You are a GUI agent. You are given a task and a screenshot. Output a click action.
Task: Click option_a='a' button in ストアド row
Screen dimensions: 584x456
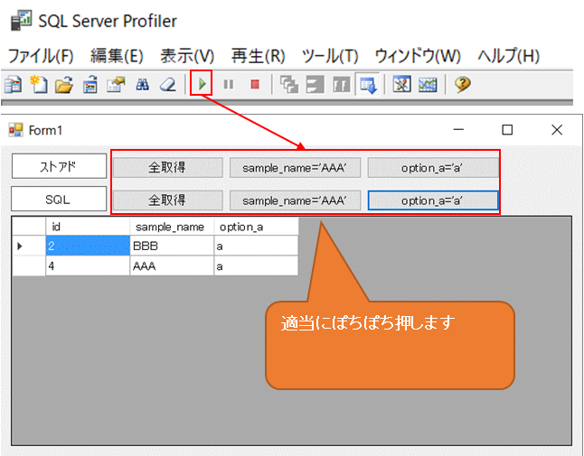click(433, 168)
